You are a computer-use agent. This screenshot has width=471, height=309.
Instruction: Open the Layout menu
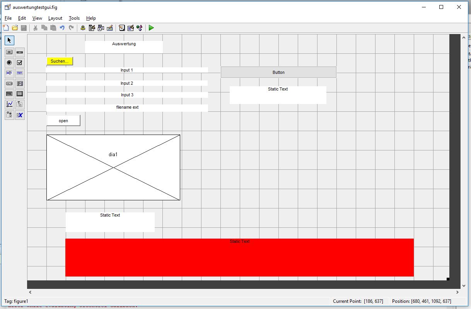coord(55,18)
